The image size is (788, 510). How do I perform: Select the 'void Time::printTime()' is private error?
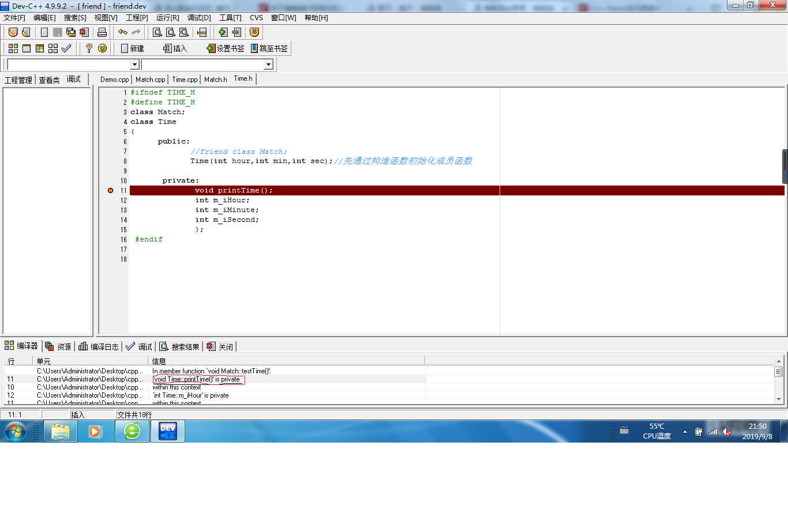(196, 379)
